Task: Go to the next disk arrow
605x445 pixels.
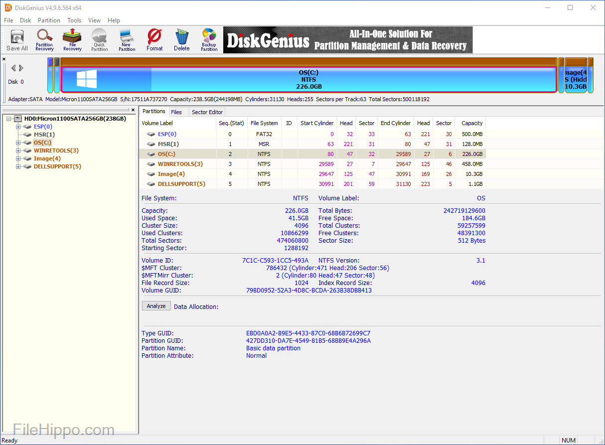Action: point(21,68)
